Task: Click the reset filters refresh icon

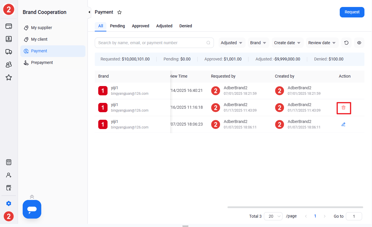Action: point(346,43)
